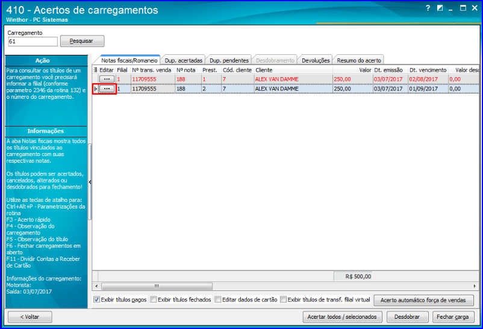Click the Cliente column header
The image size is (483, 329).
point(293,70)
